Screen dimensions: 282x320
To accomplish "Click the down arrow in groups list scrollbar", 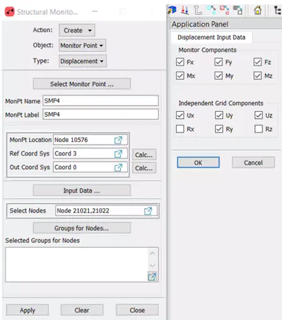I will pyautogui.click(x=152, y=265).
